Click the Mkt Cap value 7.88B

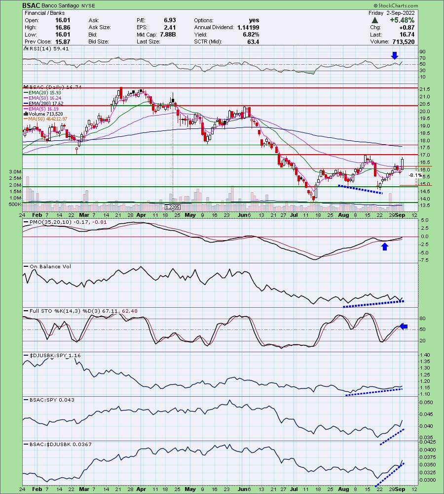(168, 35)
